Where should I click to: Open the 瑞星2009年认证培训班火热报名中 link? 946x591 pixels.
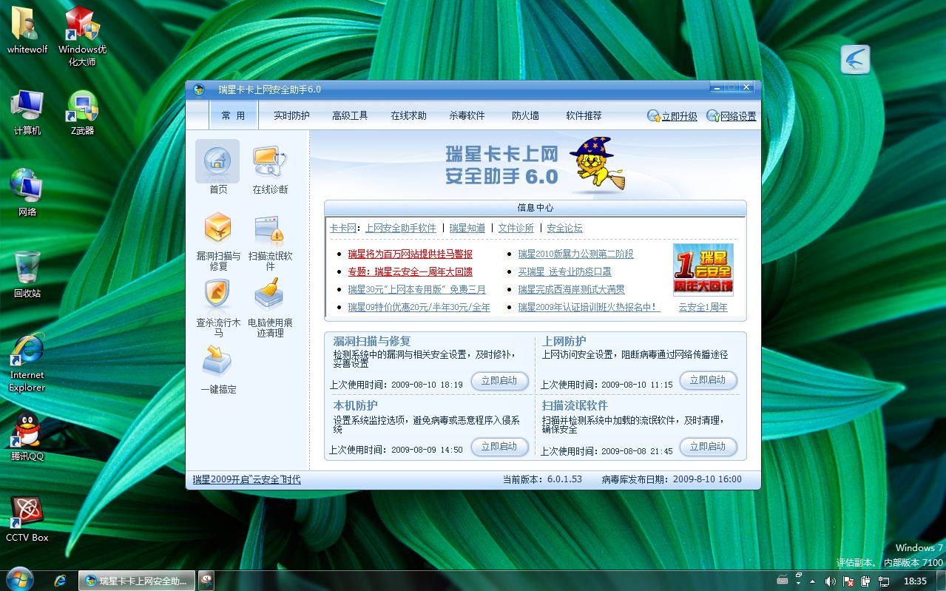pos(589,307)
